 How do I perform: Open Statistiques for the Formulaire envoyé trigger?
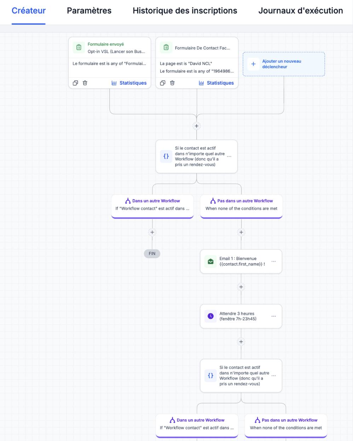pos(129,83)
